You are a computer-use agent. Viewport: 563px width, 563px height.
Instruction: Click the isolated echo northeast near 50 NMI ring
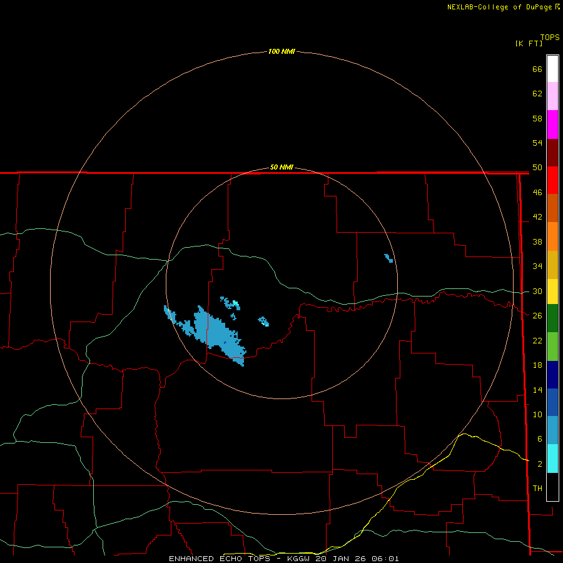click(388, 258)
